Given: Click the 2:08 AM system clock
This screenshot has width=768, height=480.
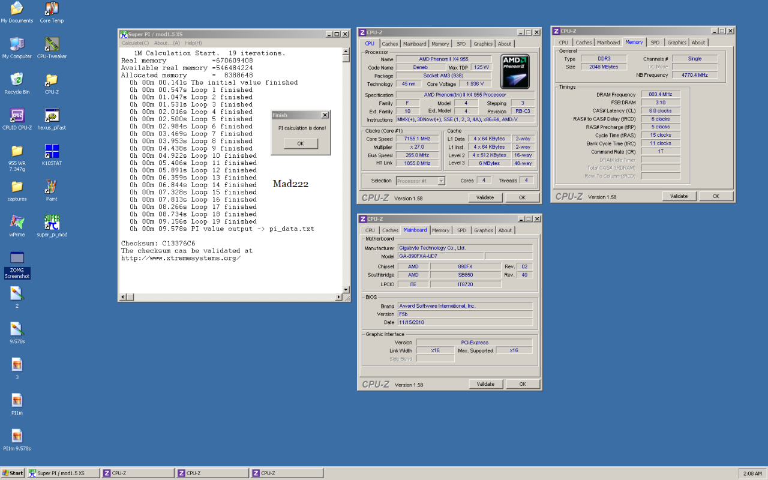Looking at the screenshot, I should 752,473.
